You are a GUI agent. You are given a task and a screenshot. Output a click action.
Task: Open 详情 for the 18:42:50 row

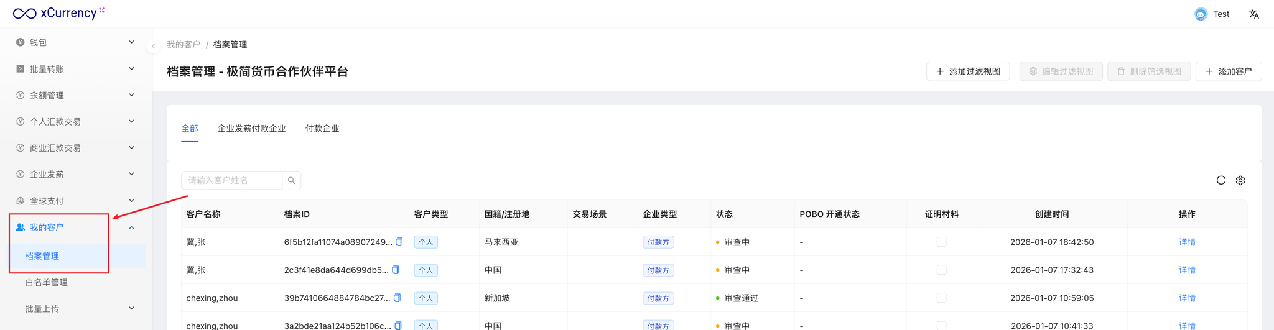point(1187,242)
